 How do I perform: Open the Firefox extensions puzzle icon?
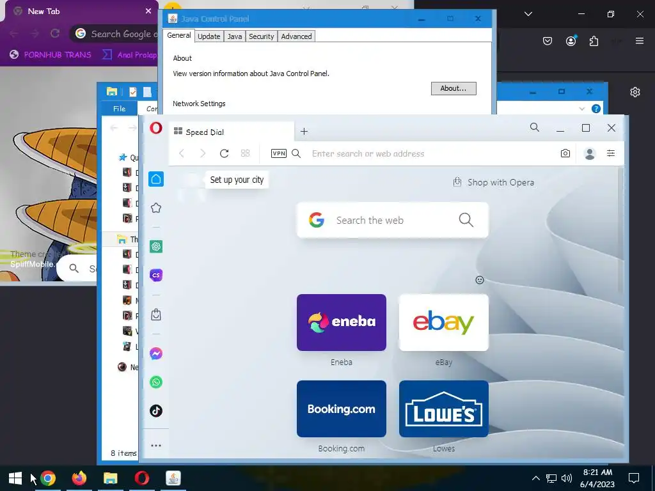tap(594, 41)
